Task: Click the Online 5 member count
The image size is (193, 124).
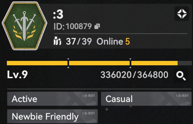Action: tap(113, 41)
